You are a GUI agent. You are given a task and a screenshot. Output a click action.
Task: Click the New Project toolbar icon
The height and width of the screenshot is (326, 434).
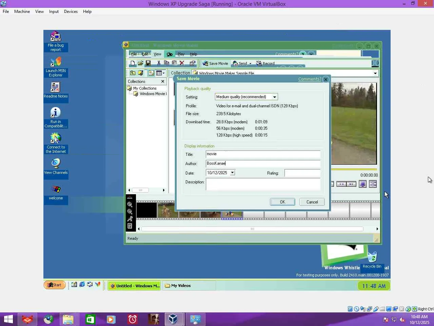133,63
